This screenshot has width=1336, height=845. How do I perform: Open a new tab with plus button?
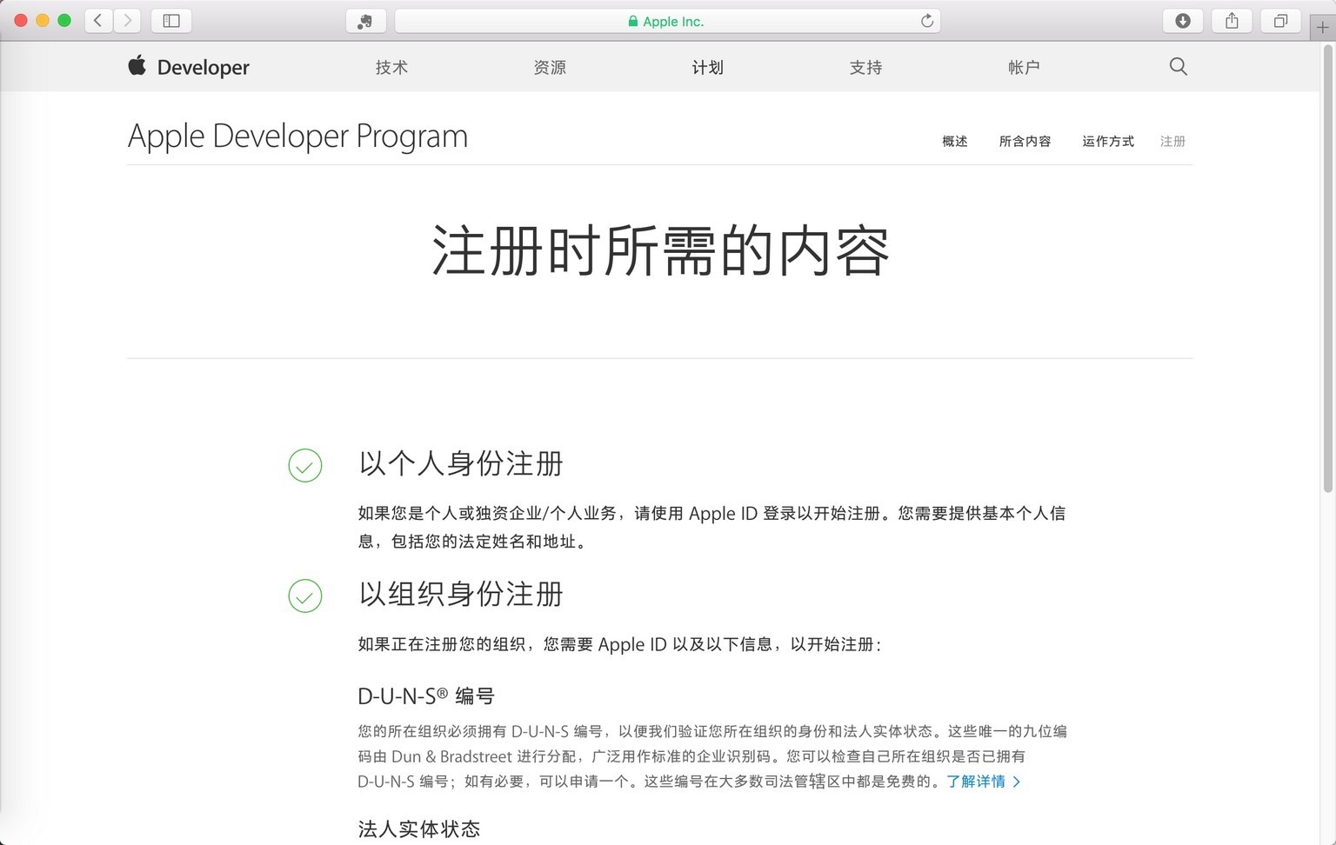(1322, 27)
